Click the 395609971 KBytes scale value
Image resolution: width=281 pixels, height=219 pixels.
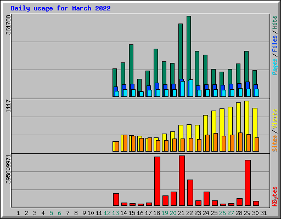point(8,169)
